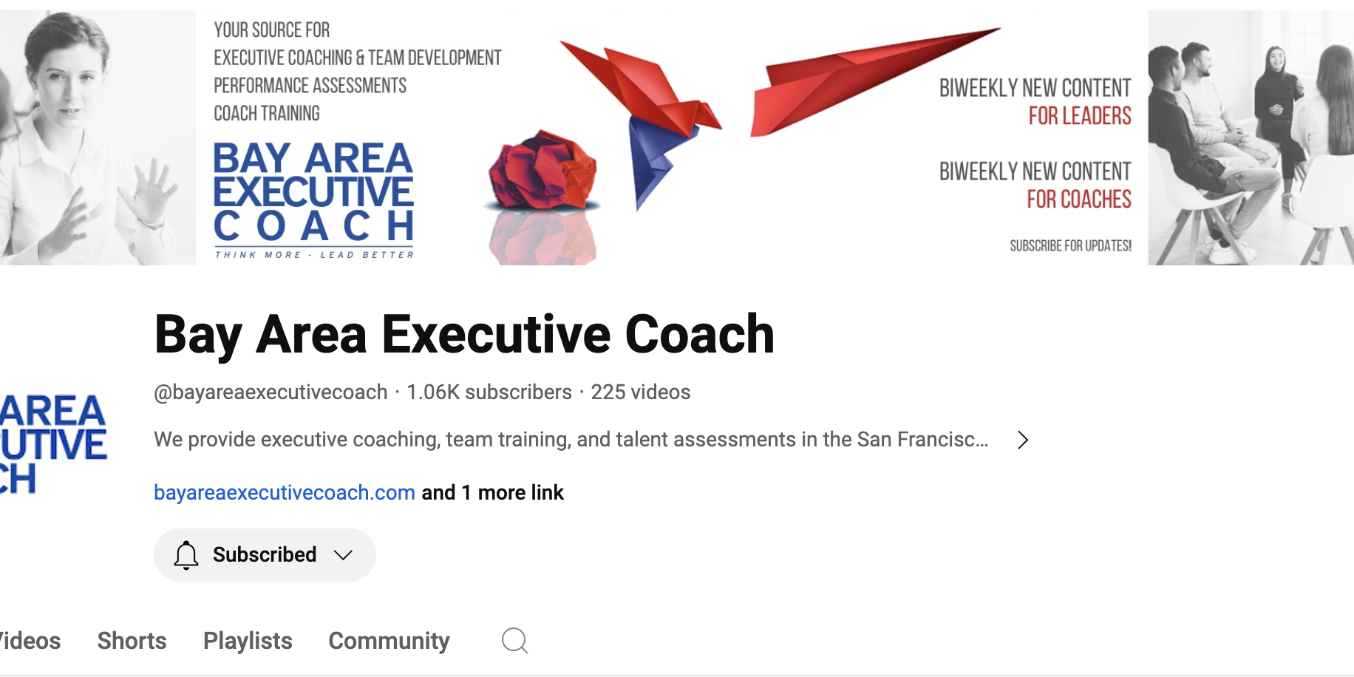Switch to the Videos tab

[30, 641]
